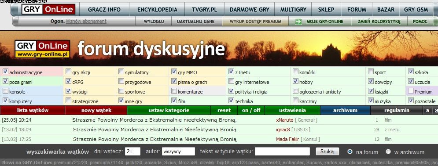The height and width of the screenshot is (166, 438).
Task: Uncheck the poza grami checkbox
Action: coord(5,81)
